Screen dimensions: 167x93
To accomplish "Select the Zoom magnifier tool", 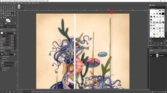I will (x=5, y=9).
